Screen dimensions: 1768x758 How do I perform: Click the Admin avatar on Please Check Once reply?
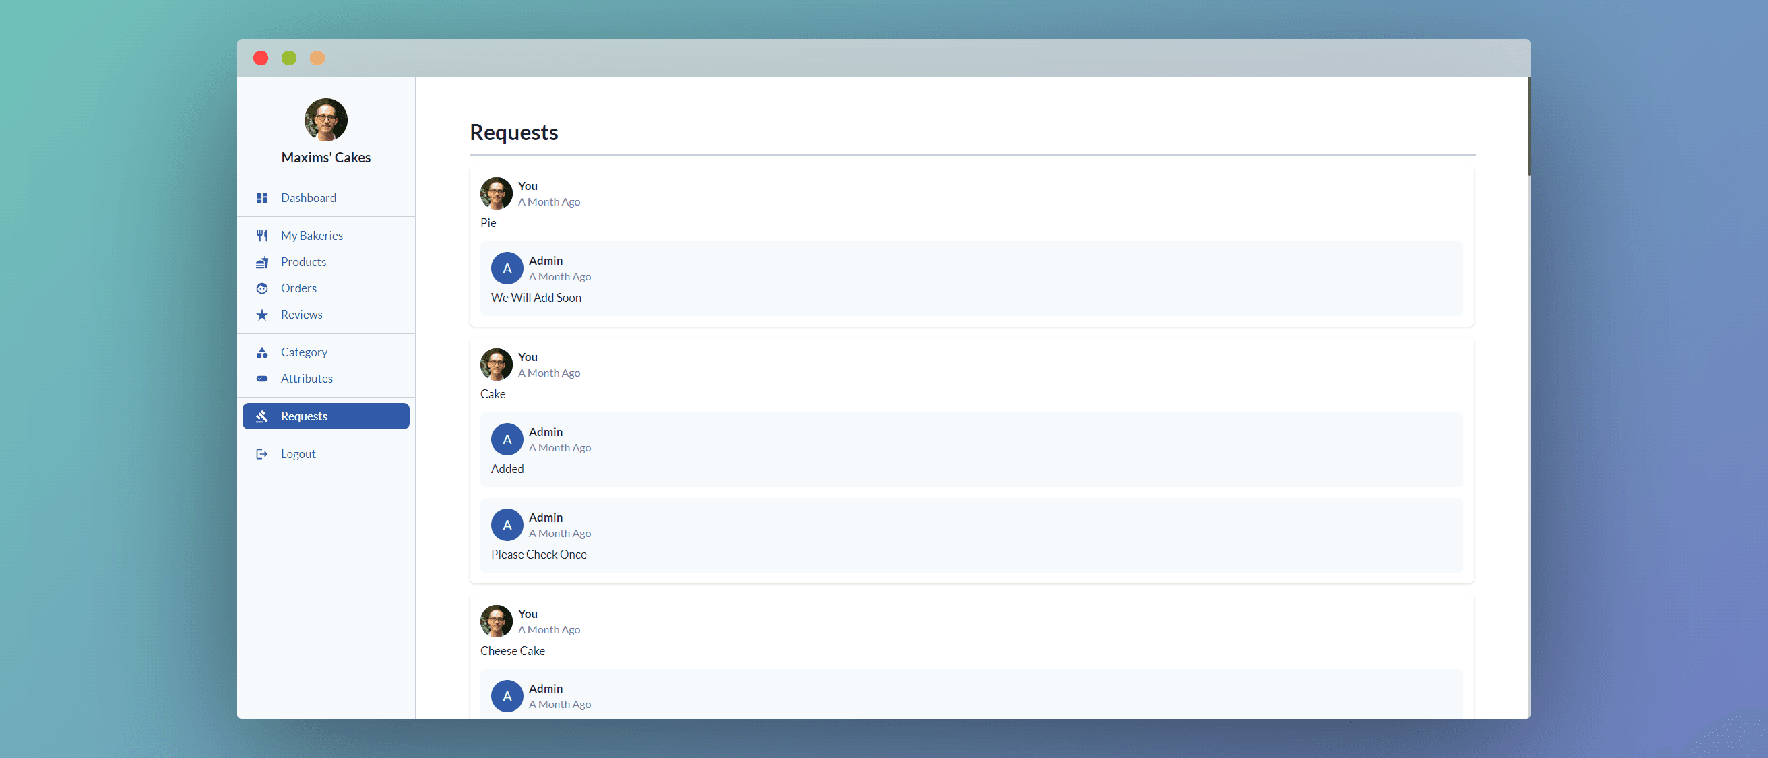(507, 526)
